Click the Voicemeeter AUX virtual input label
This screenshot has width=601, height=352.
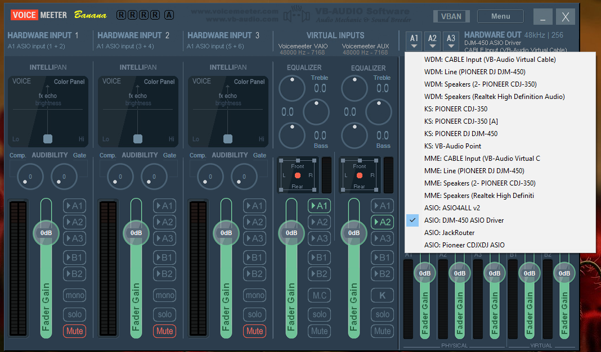(366, 46)
